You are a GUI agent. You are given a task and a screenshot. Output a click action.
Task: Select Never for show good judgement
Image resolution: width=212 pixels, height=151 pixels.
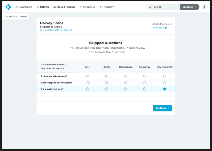(x=88, y=76)
